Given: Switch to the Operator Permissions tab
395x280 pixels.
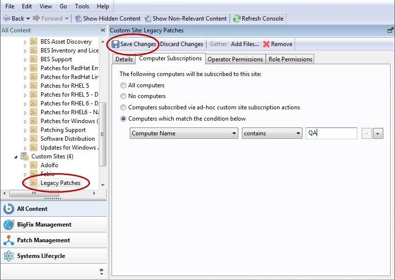Looking at the screenshot, I should 235,59.
